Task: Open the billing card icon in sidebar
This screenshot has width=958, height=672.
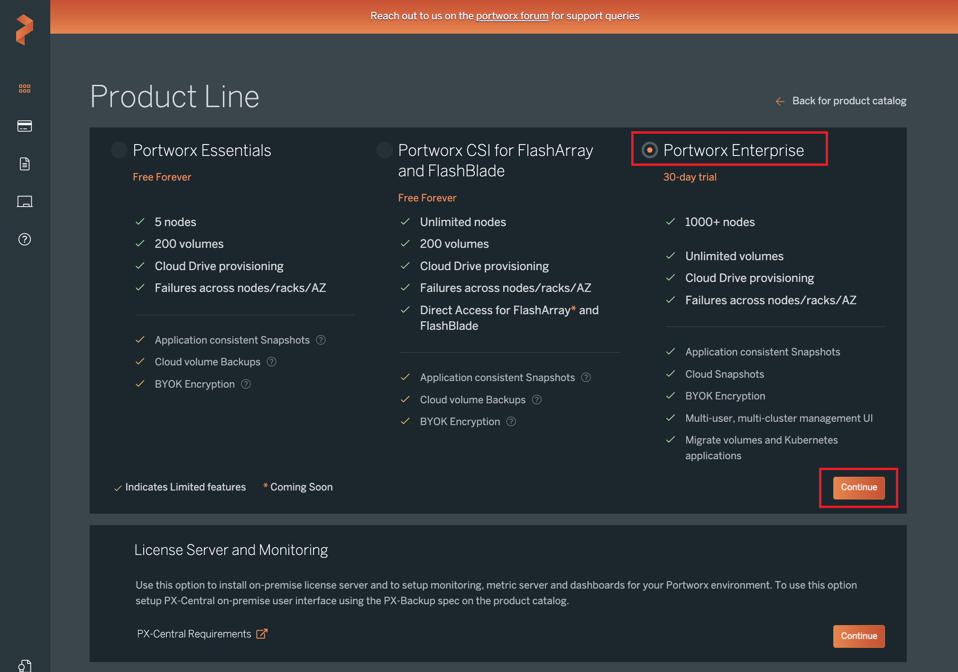Action: [x=25, y=126]
